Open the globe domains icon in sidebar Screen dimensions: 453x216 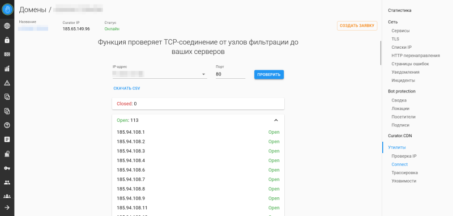tap(7, 26)
